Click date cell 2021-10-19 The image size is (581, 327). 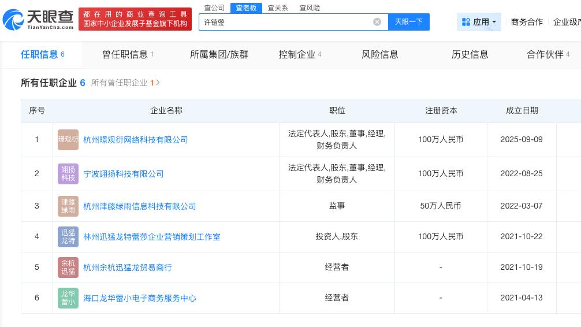tap(522, 267)
